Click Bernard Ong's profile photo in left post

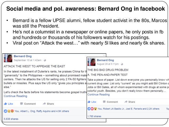pyautogui.click(x=8, y=58)
